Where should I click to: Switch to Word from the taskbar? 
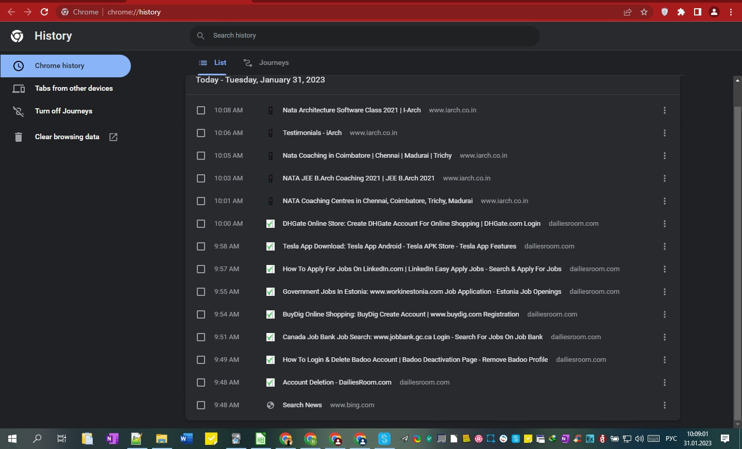(x=186, y=439)
